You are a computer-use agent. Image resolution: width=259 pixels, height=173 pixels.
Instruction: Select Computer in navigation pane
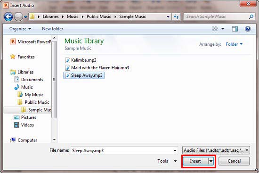(x=24, y=140)
